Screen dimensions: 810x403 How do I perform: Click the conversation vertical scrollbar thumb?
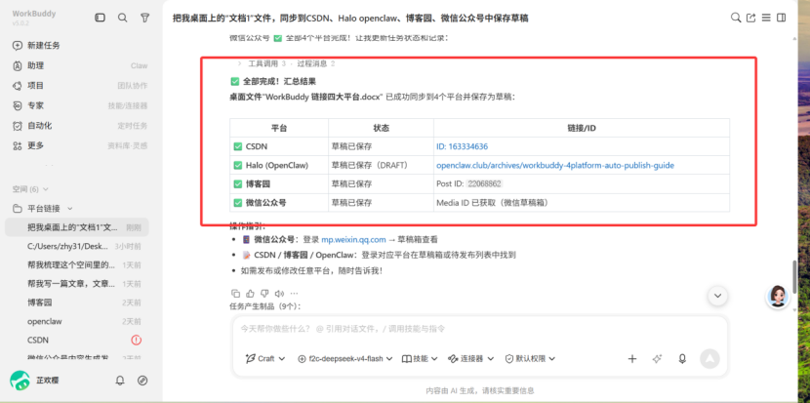point(794,276)
